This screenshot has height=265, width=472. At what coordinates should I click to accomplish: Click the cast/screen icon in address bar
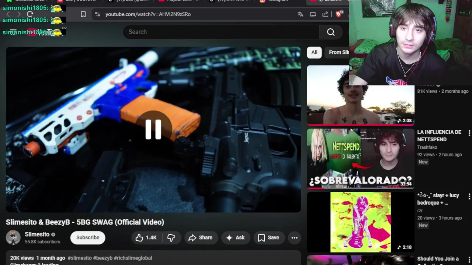pos(313,14)
